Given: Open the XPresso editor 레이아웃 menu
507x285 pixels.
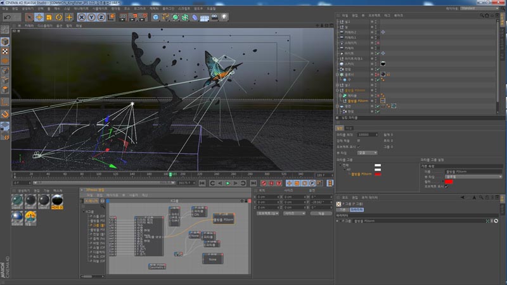Looking at the screenshot, I should coord(112,195).
